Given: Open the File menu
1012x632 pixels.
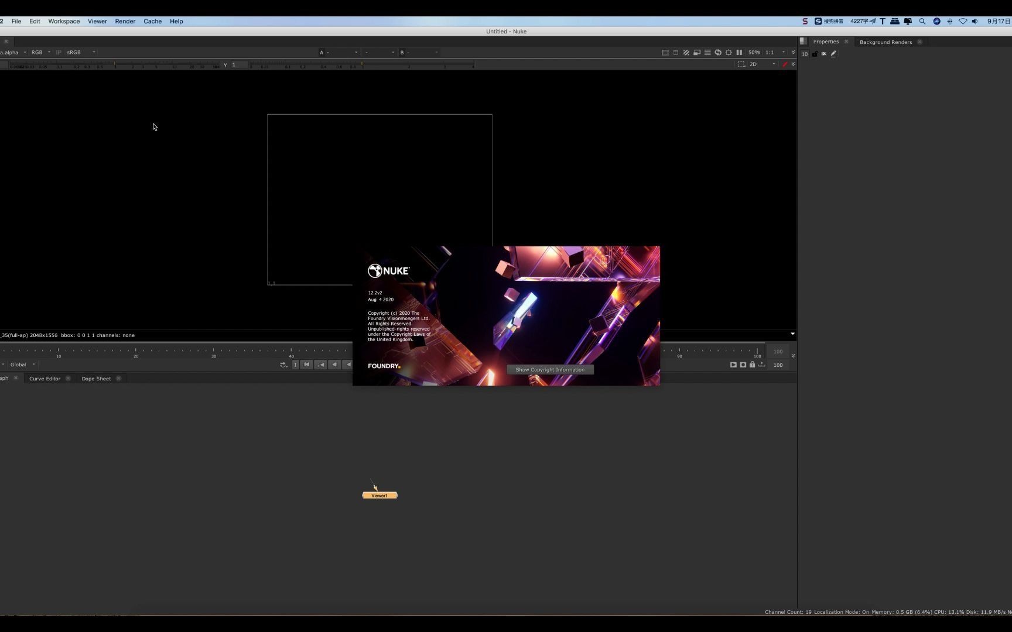Looking at the screenshot, I should pos(16,21).
